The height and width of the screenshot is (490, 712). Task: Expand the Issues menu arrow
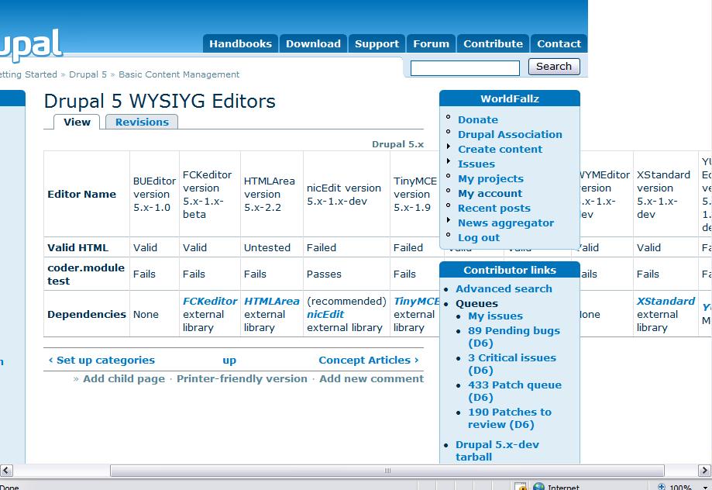tap(448, 161)
